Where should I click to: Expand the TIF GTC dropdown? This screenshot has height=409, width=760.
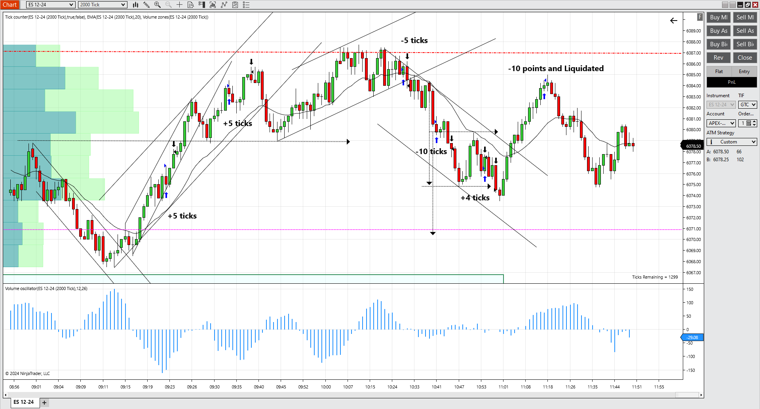pos(748,105)
